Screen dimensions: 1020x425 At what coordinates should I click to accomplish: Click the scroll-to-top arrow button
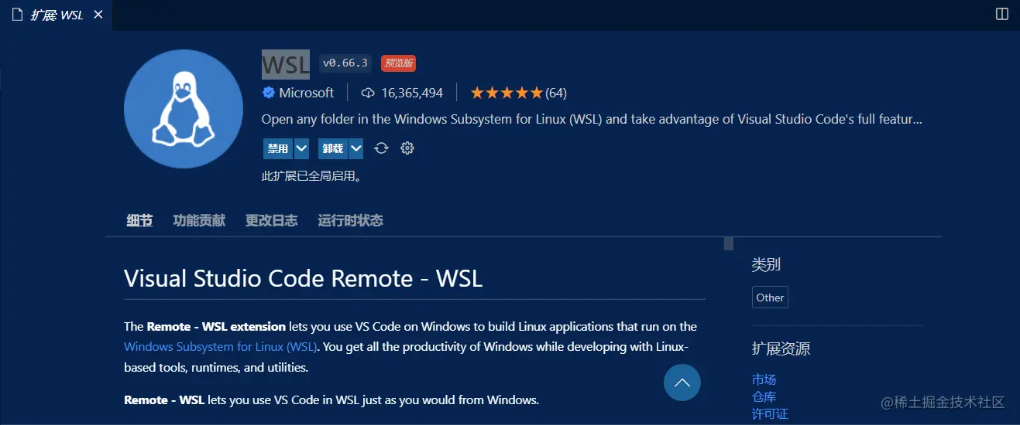(682, 382)
